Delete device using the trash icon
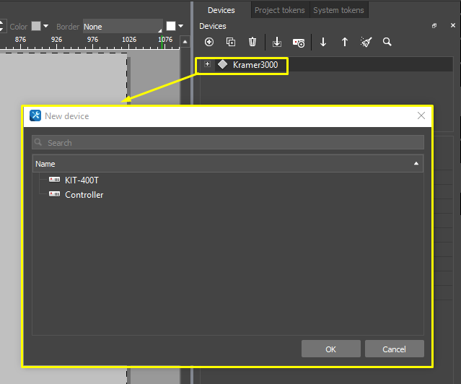This screenshot has height=384, width=461. [x=252, y=43]
